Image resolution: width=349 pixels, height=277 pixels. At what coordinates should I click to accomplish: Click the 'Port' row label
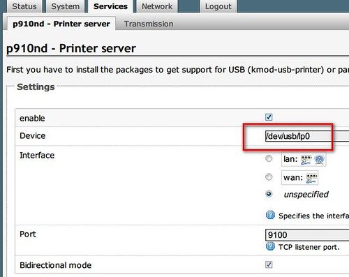(x=28, y=234)
